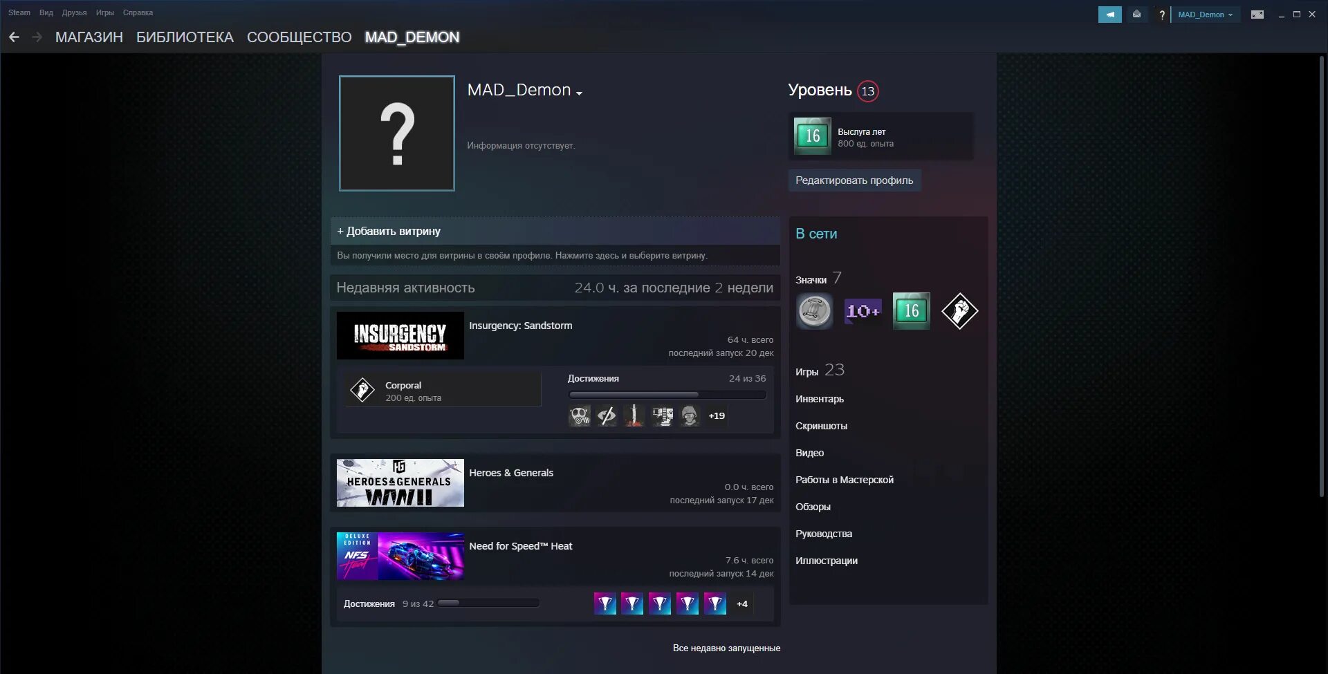Image resolution: width=1328 pixels, height=674 pixels.
Task: Open the Вид menu
Action: [46, 12]
